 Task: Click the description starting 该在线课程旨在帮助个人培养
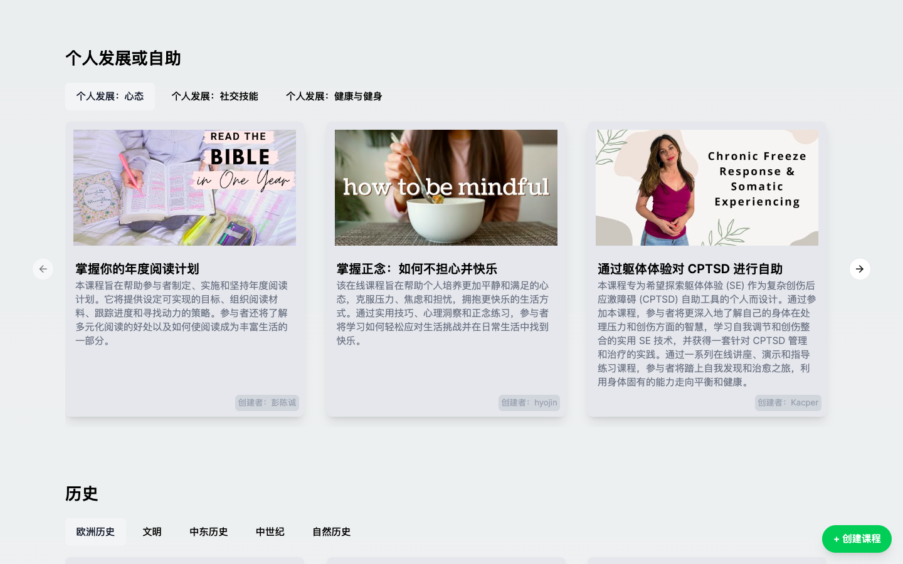(x=443, y=313)
